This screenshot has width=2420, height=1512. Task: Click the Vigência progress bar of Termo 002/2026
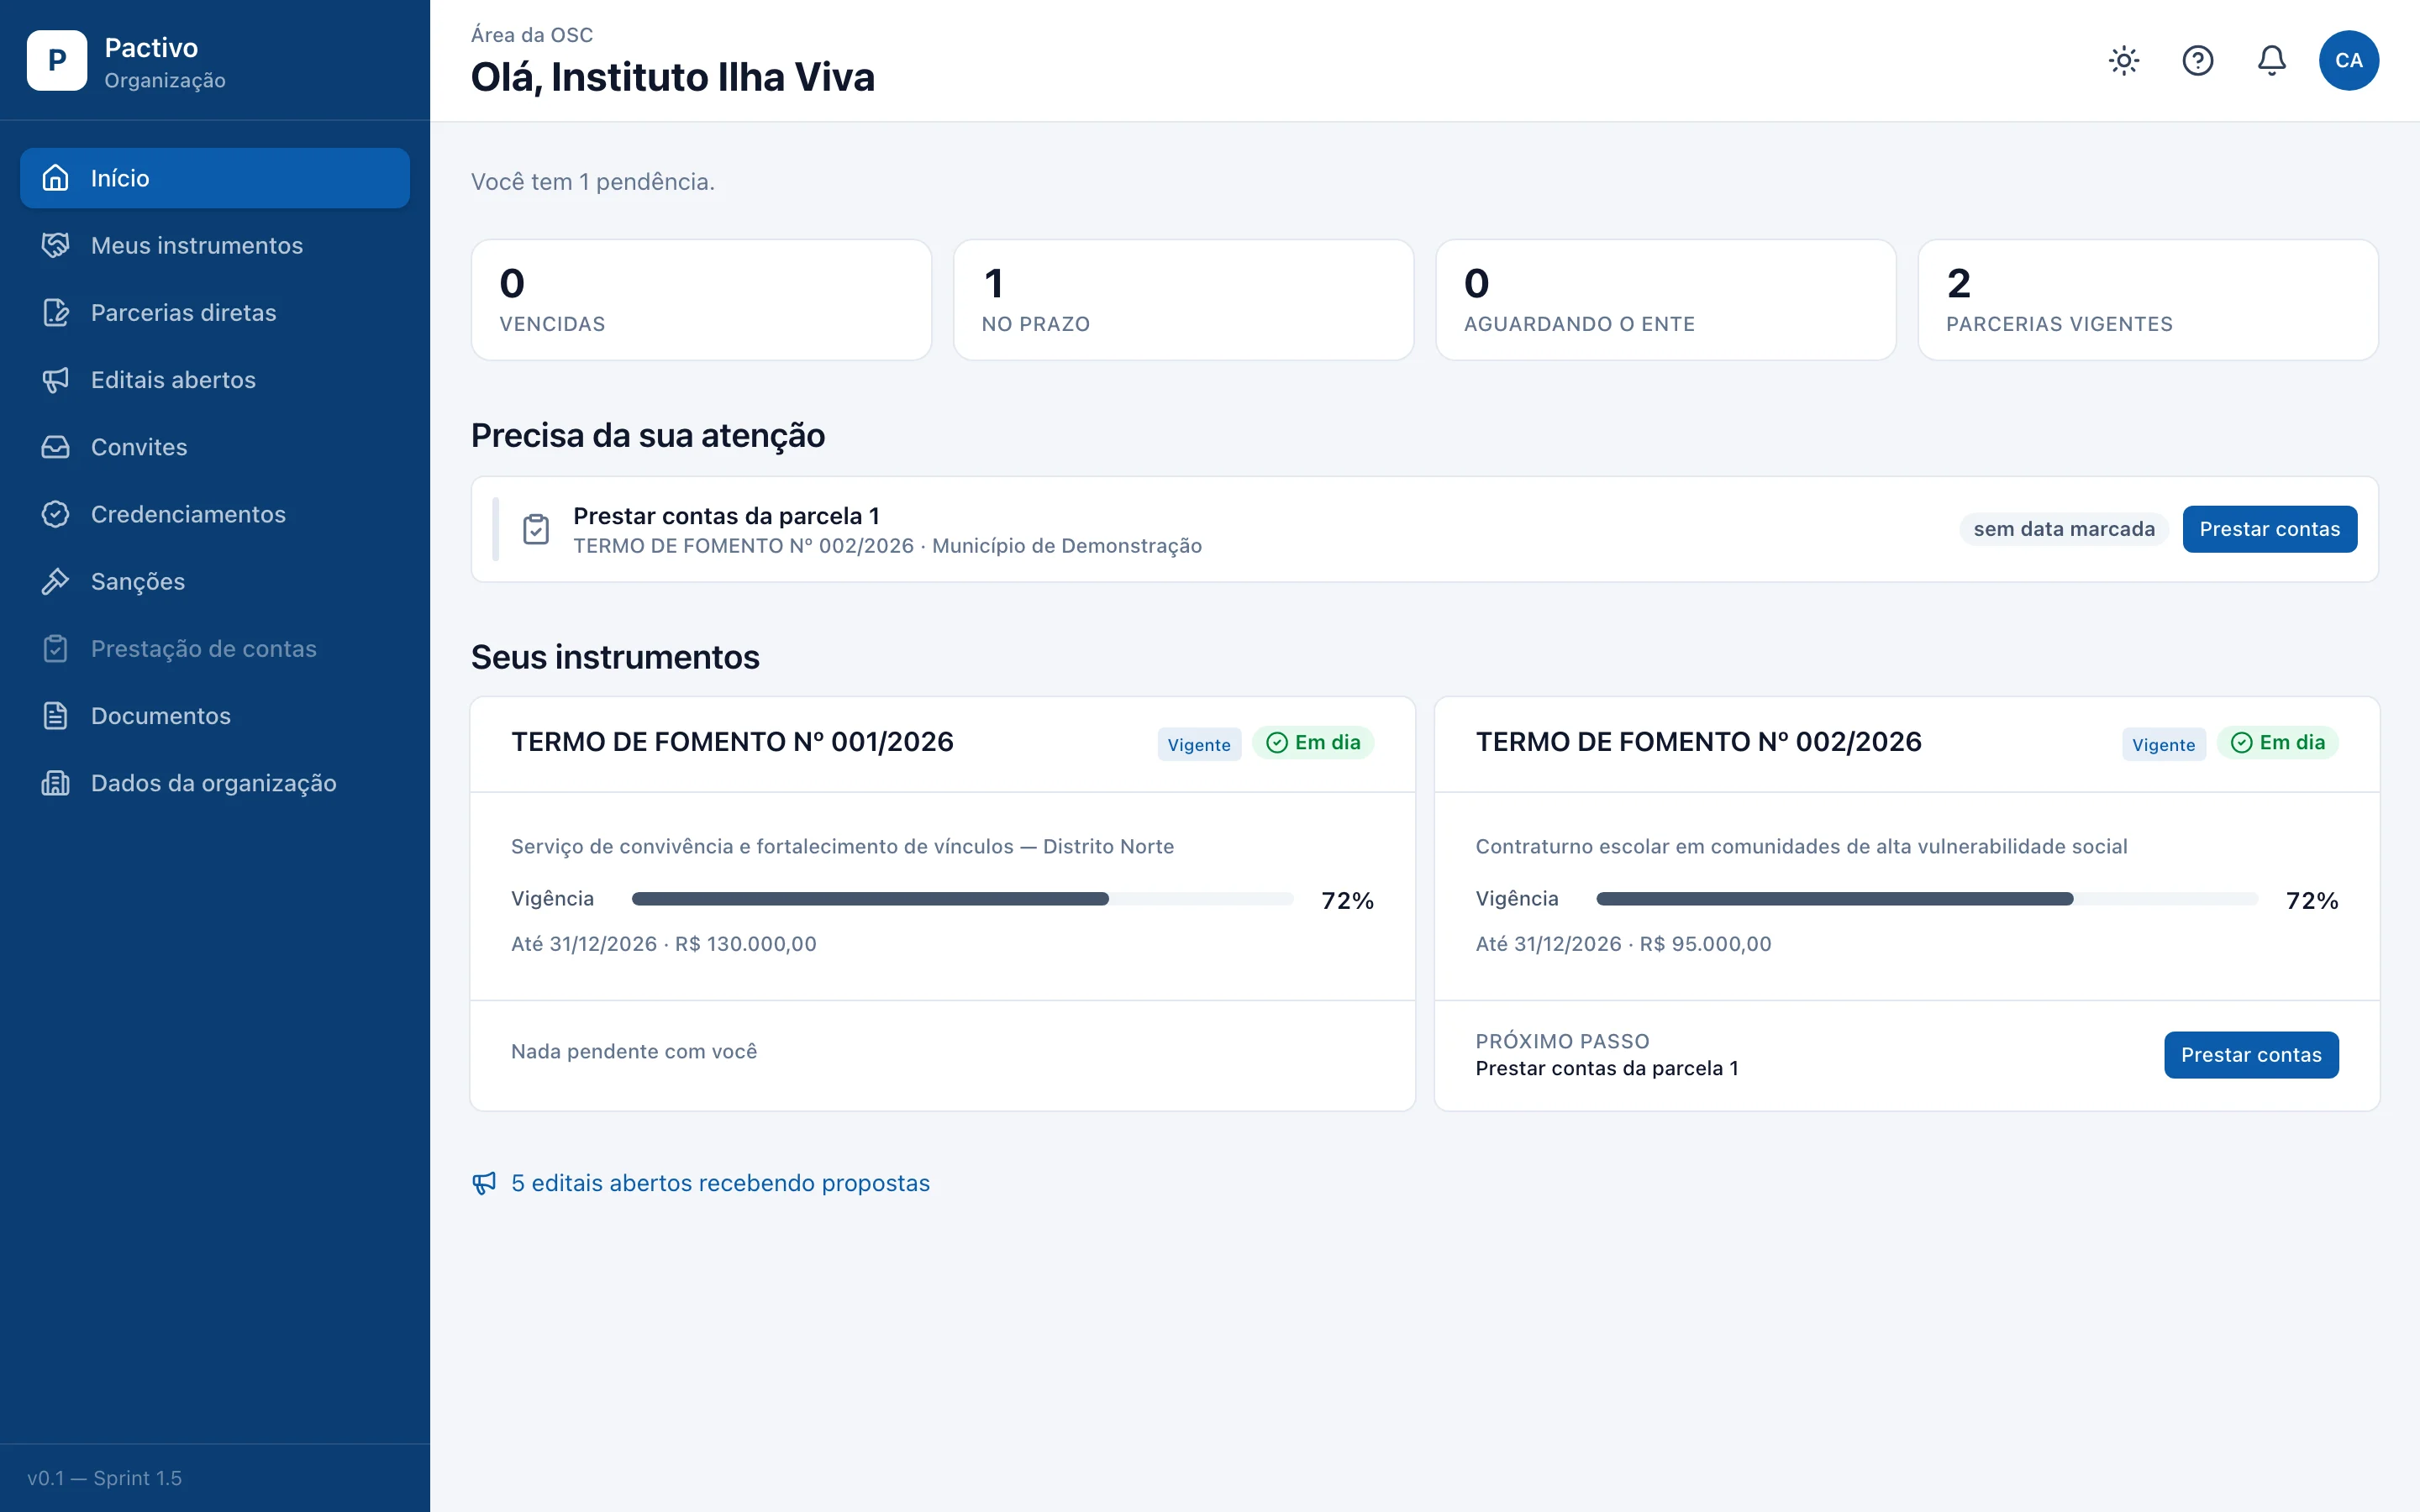pos(1927,899)
